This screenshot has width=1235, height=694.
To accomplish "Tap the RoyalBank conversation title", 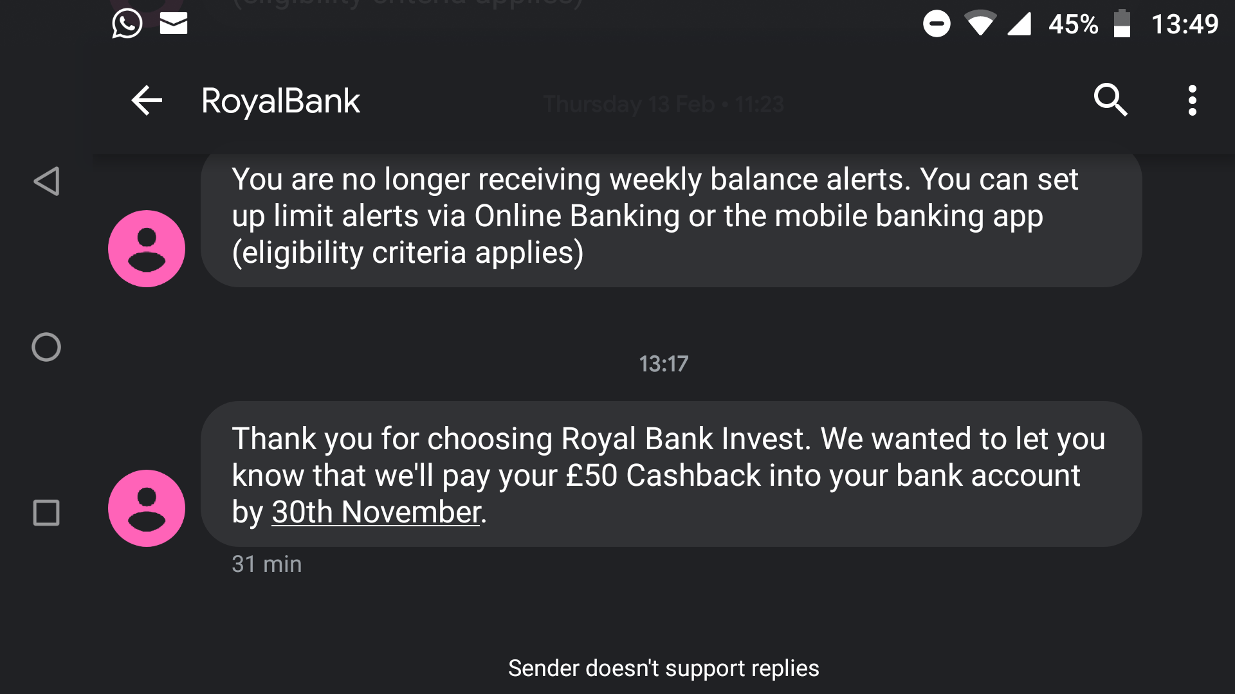I will click(x=280, y=101).
